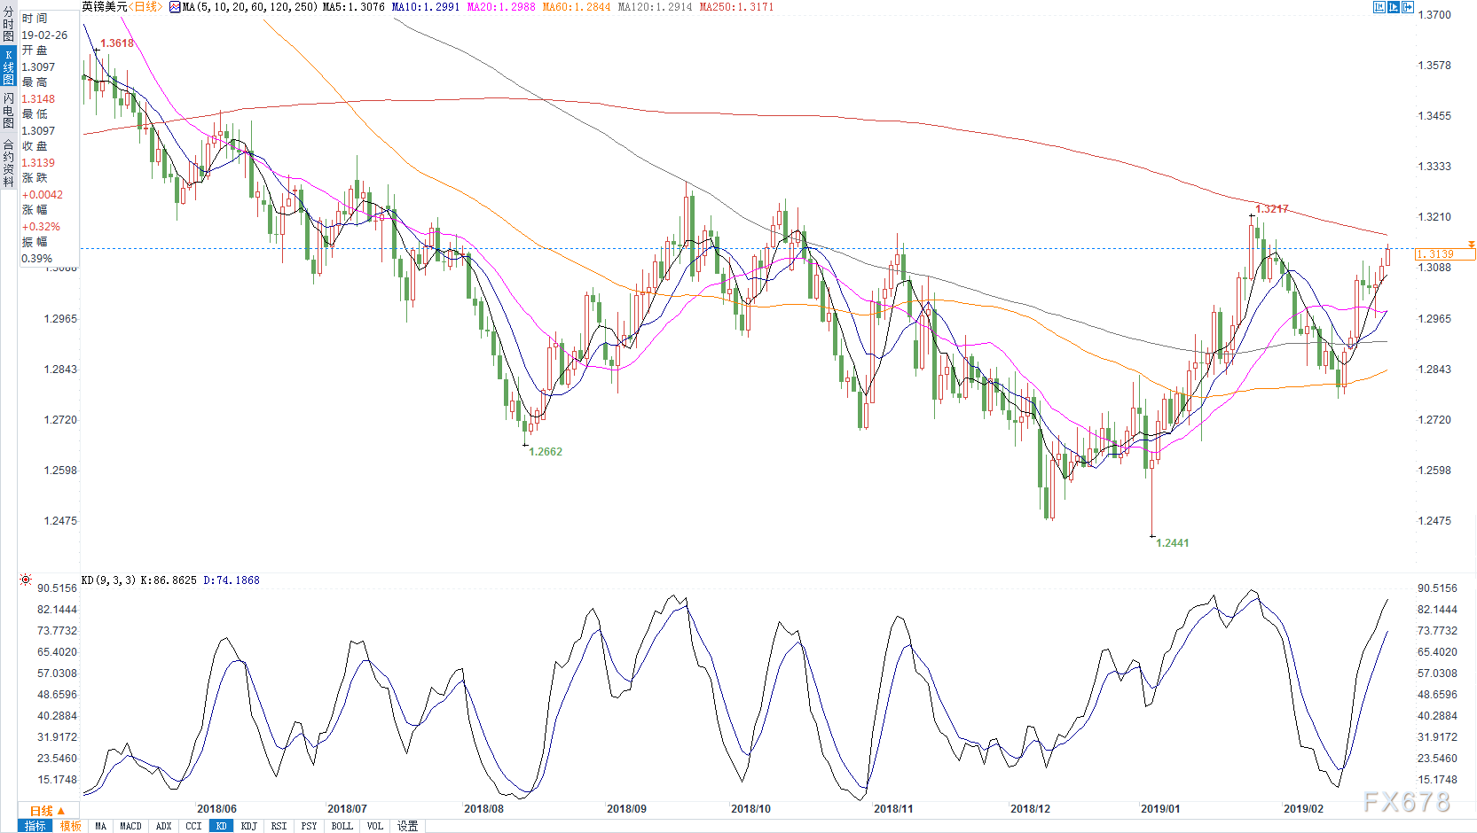Click the 〈日线〉 period label in the title
This screenshot has height=833, width=1477.
tap(145, 7)
